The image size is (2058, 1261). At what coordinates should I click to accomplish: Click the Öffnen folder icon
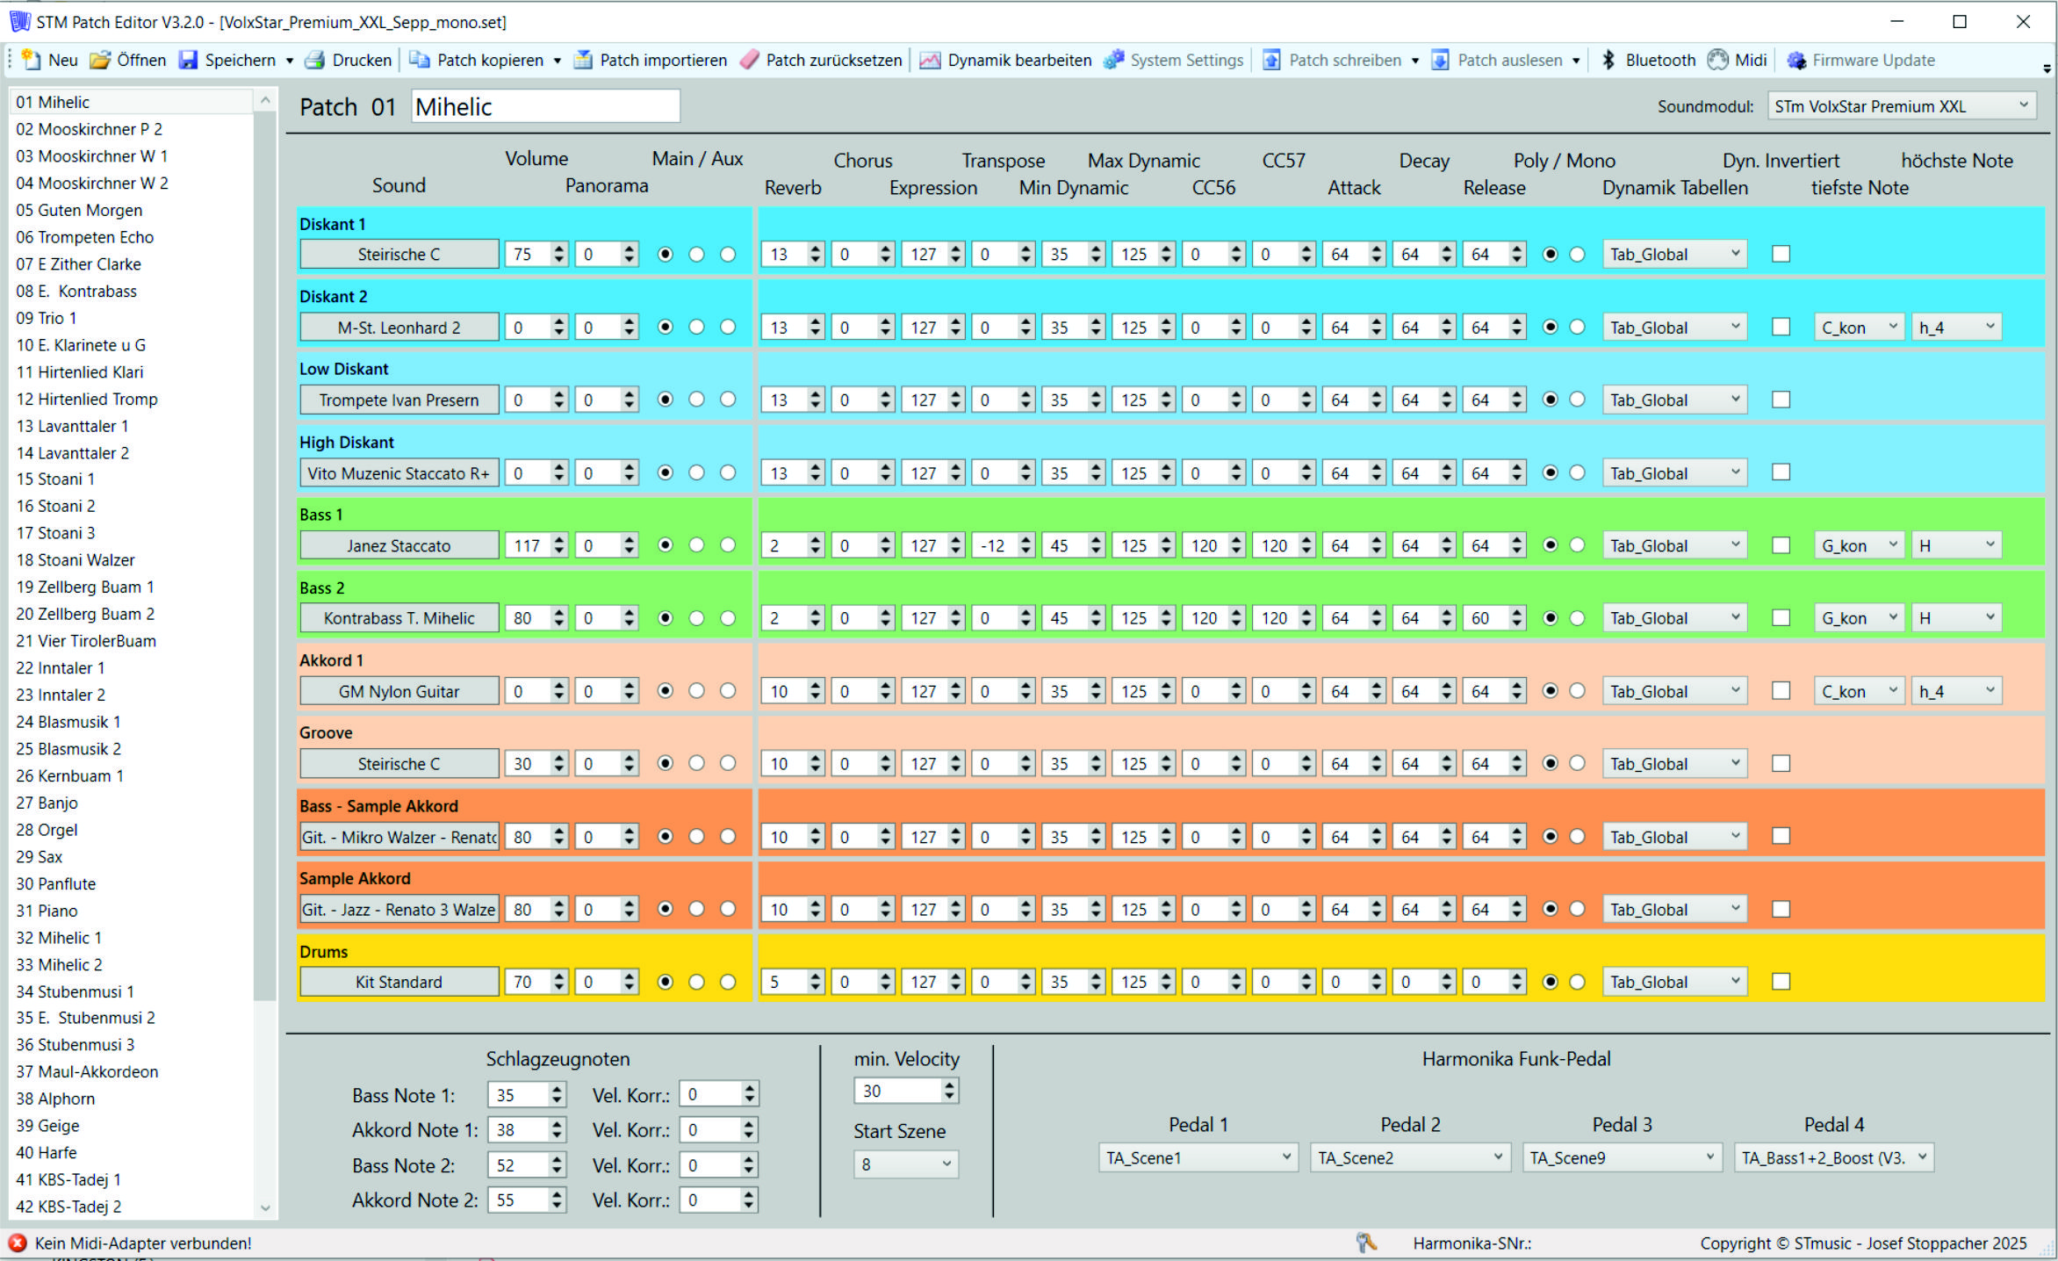click(100, 60)
